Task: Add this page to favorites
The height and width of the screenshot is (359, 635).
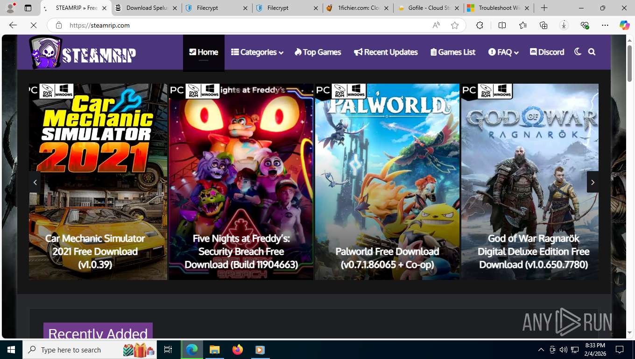Action: click(455, 25)
